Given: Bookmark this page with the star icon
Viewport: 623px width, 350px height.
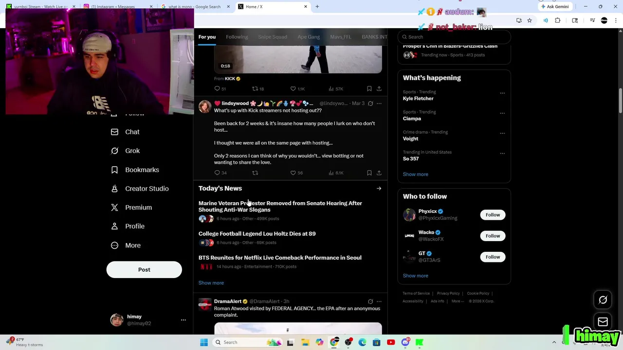Looking at the screenshot, I should (530, 20).
